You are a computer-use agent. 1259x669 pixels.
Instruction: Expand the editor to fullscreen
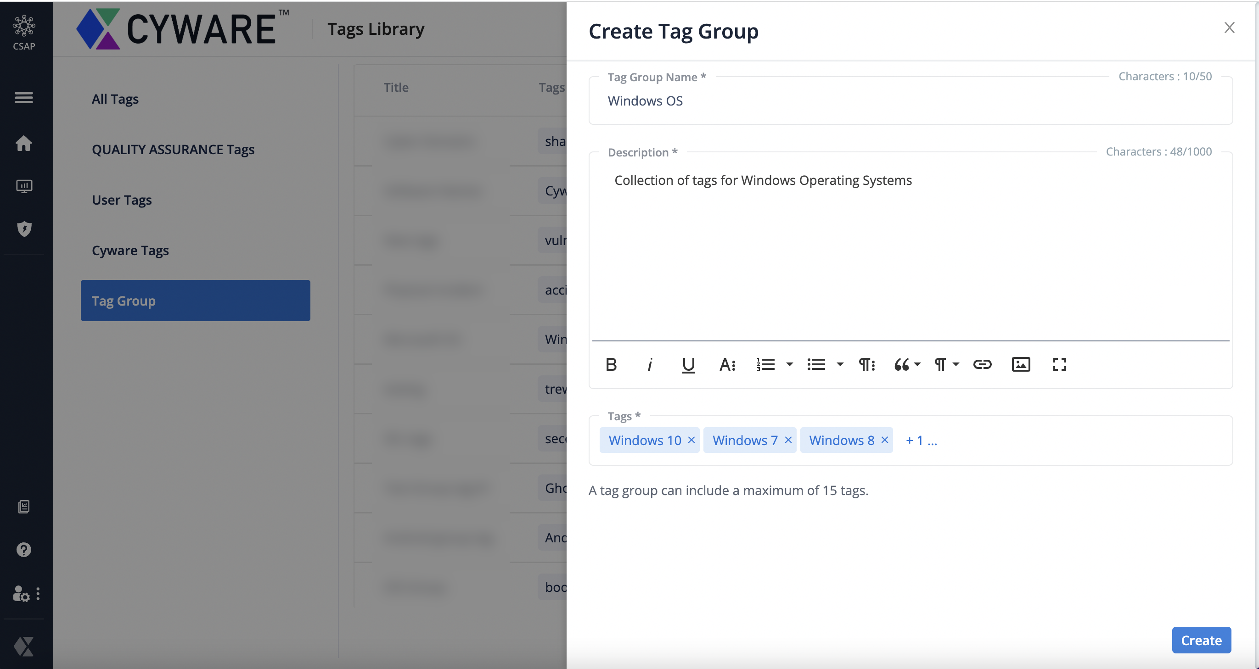tap(1059, 364)
